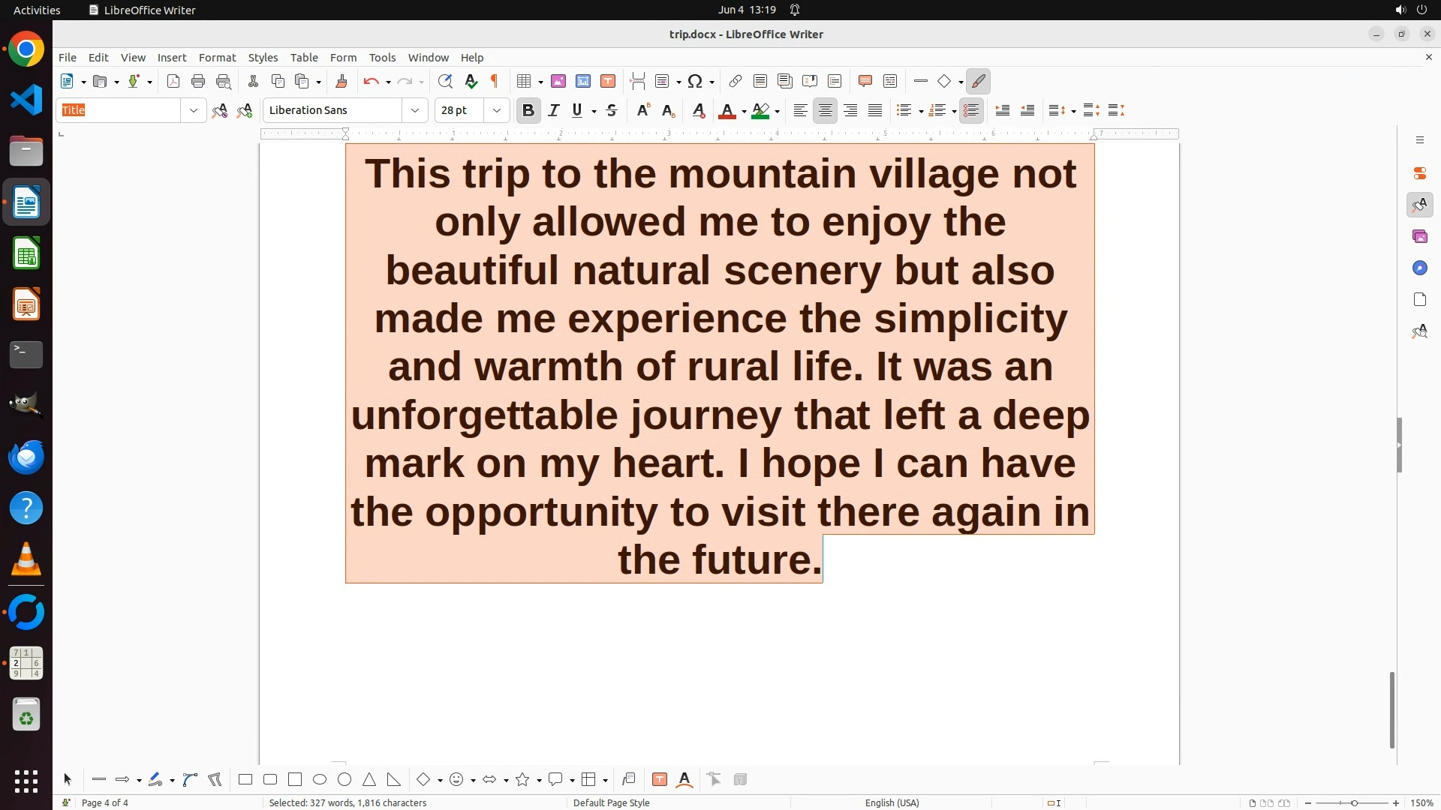
Task: Expand the font size dropdown
Action: 497,111
